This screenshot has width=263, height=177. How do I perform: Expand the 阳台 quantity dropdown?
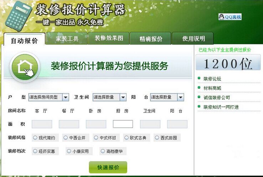[180, 97]
